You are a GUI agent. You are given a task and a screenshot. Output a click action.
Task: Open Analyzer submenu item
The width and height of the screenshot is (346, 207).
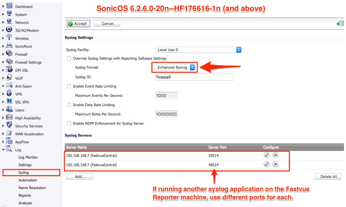pos(25,203)
